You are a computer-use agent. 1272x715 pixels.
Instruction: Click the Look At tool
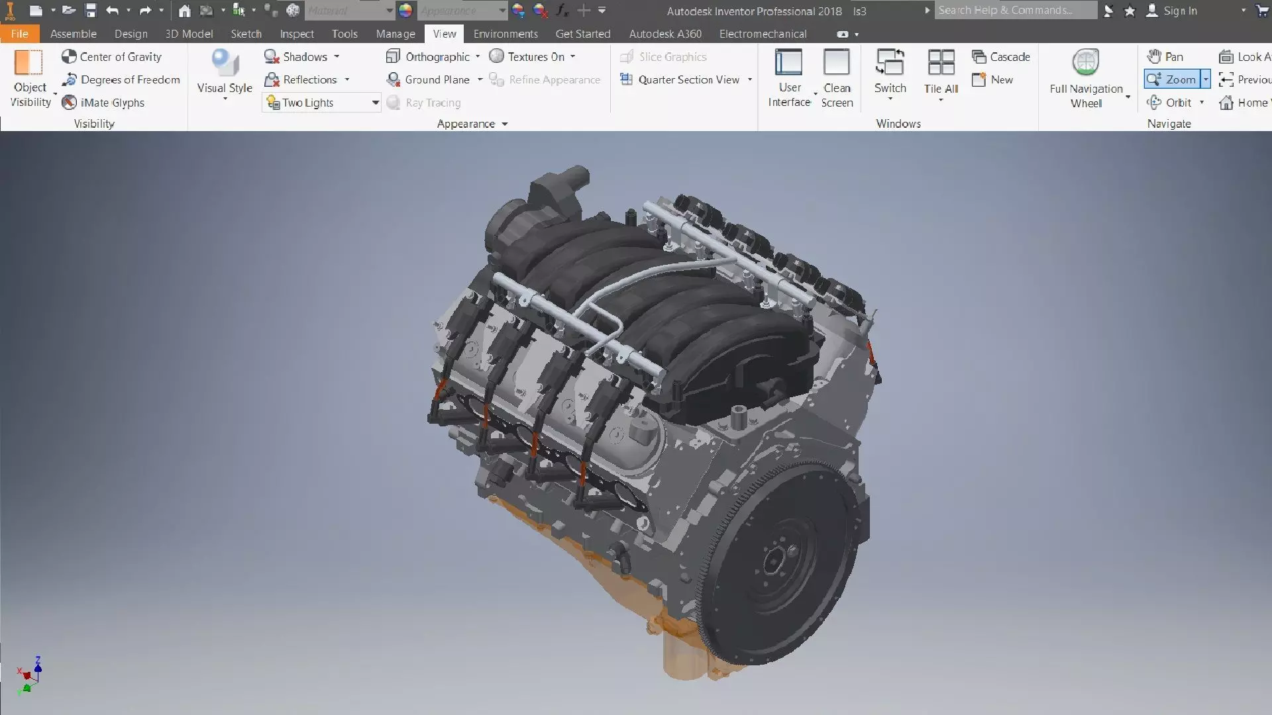(1245, 57)
